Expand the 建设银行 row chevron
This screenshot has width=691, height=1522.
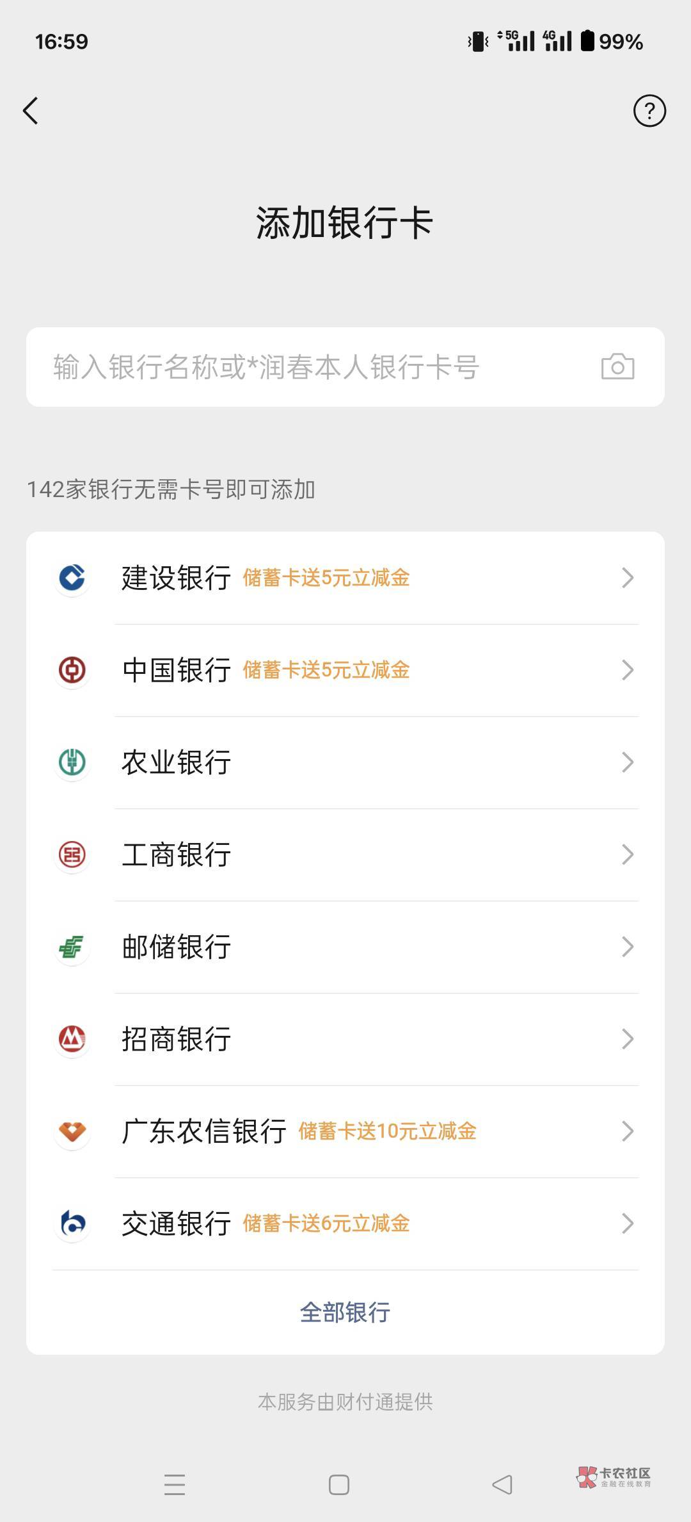click(628, 578)
